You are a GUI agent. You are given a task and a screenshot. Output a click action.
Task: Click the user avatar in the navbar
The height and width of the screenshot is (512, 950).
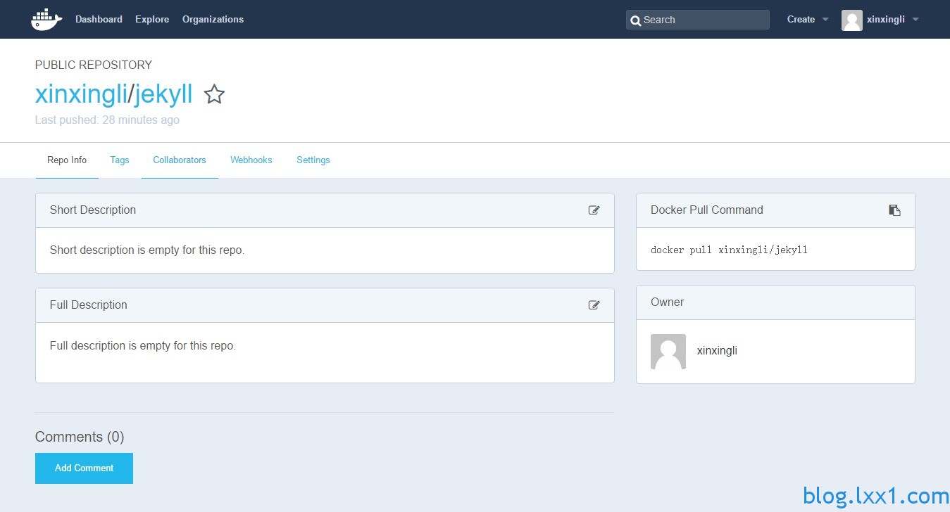852,20
